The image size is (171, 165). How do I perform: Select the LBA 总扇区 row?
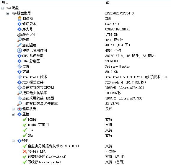click(86, 61)
